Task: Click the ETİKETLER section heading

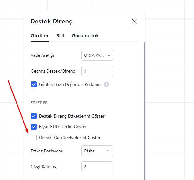Action: pos(39,103)
